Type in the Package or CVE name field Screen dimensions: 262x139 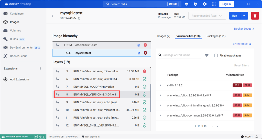coord(180,55)
